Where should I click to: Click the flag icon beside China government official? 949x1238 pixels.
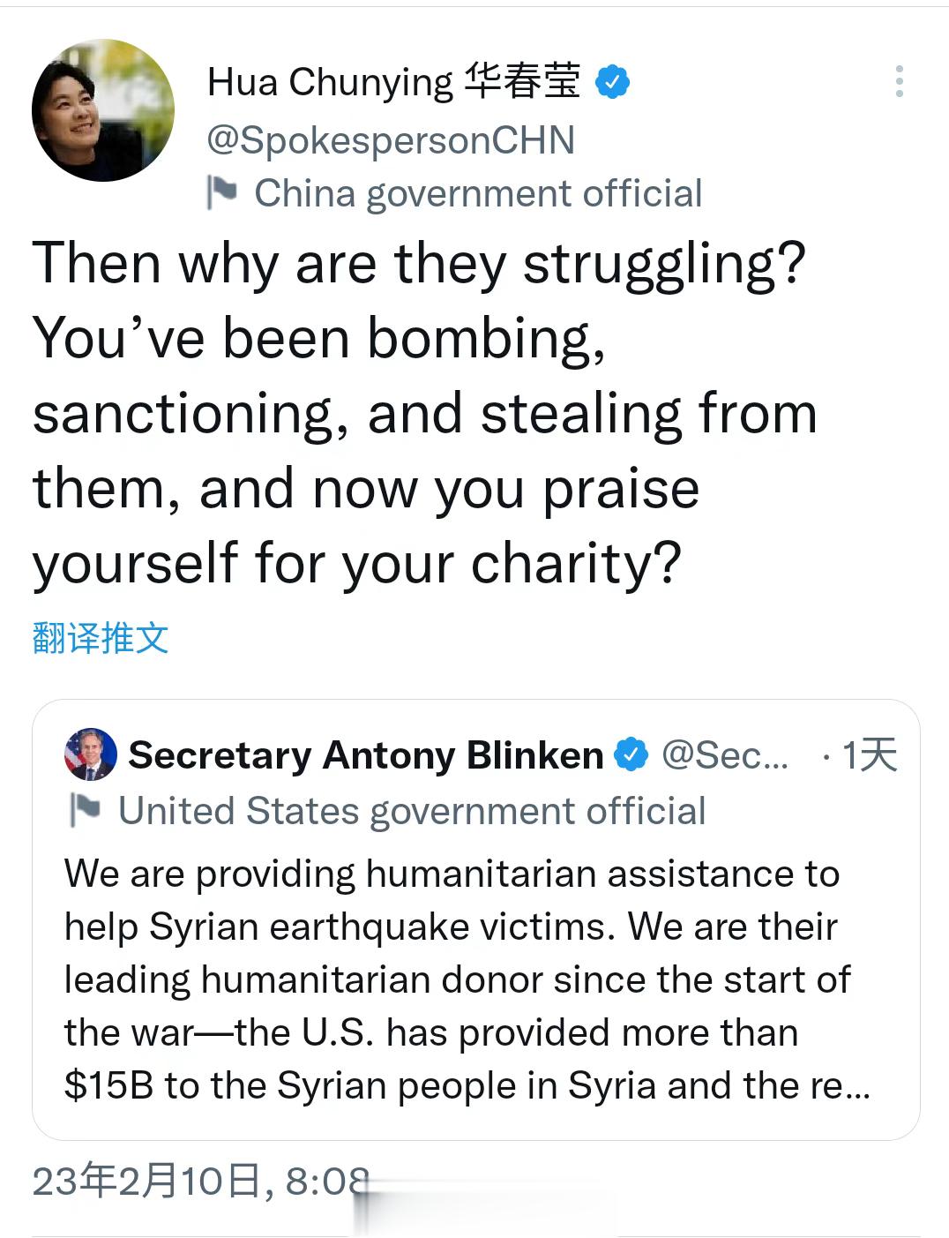[221, 192]
